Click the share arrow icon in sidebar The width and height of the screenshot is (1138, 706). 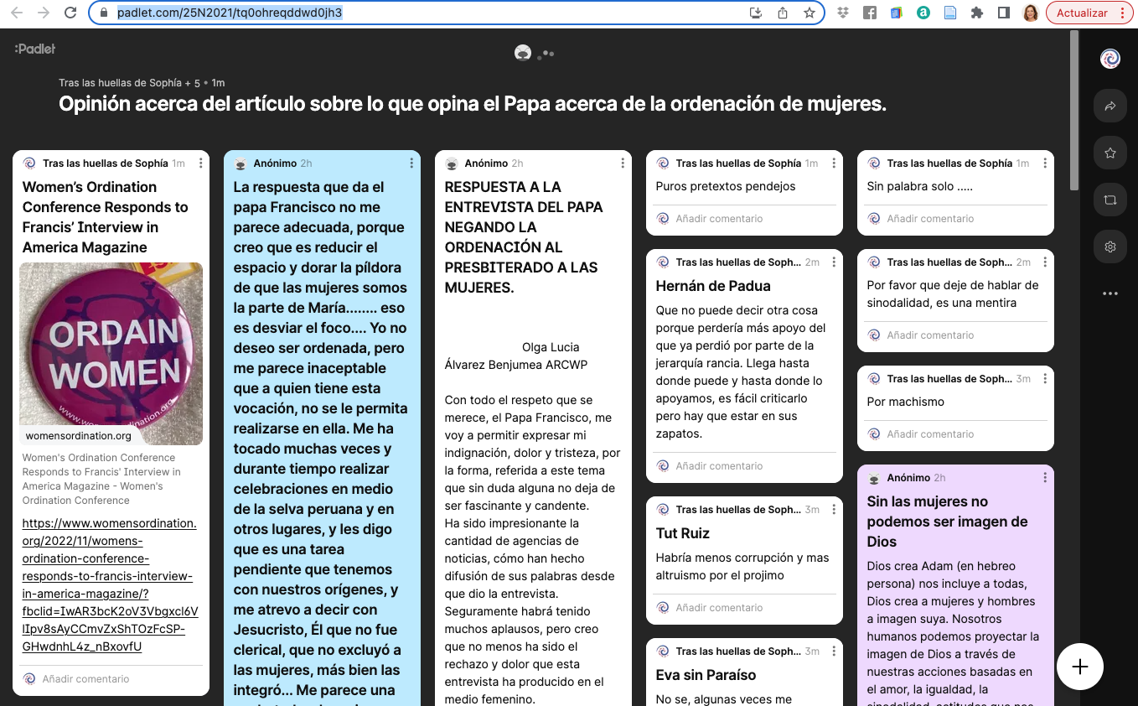click(1110, 106)
